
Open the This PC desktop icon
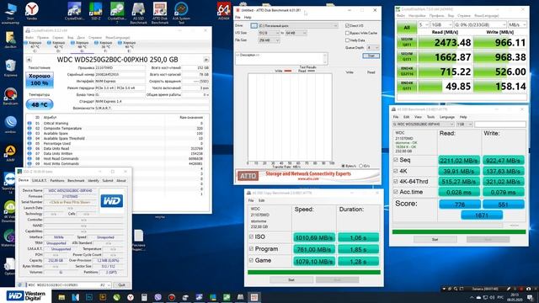click(10, 13)
